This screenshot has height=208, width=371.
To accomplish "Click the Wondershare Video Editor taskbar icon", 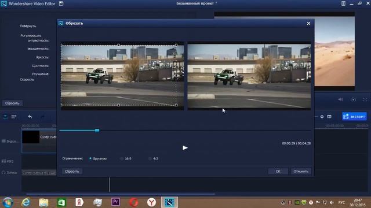I will click(x=169, y=202).
